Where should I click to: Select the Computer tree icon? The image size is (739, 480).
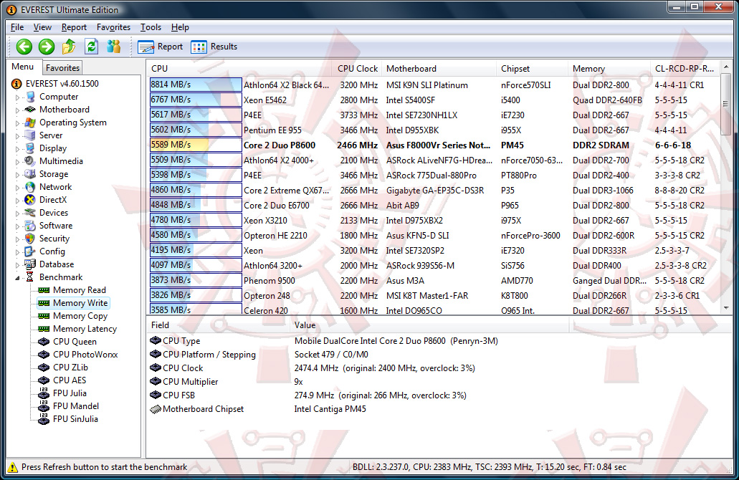(x=31, y=97)
